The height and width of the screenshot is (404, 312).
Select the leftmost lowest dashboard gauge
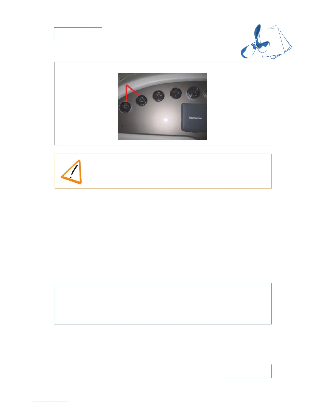125,107
